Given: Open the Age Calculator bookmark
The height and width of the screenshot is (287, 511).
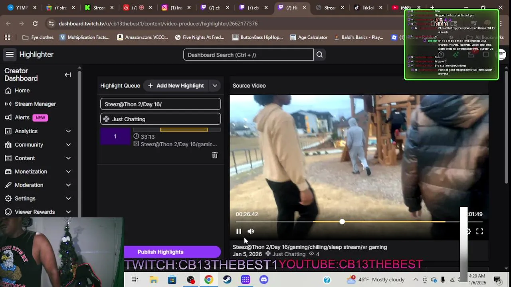Looking at the screenshot, I should point(309,37).
